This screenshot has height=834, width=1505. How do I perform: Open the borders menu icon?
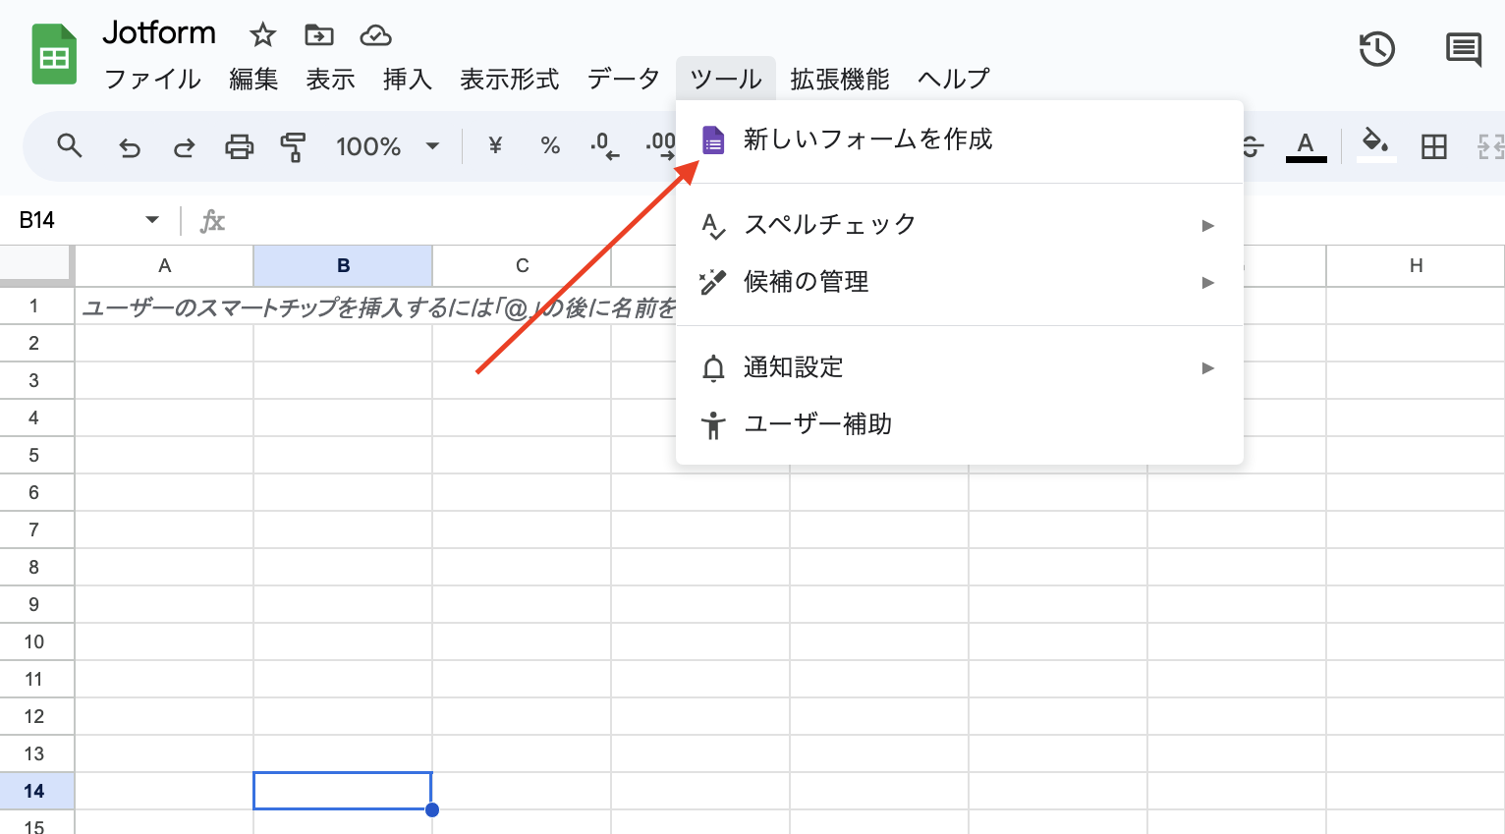(1433, 145)
